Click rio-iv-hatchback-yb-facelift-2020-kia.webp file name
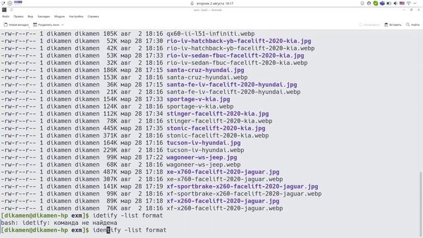 [241, 48]
